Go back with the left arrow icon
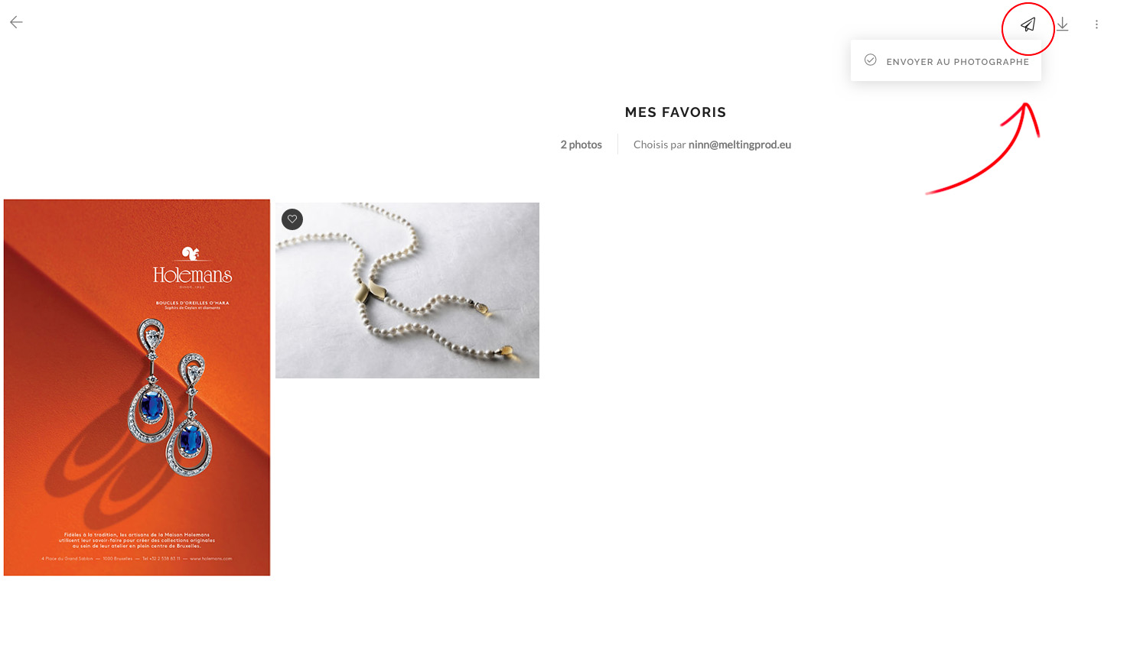The height and width of the screenshot is (649, 1127). click(16, 22)
